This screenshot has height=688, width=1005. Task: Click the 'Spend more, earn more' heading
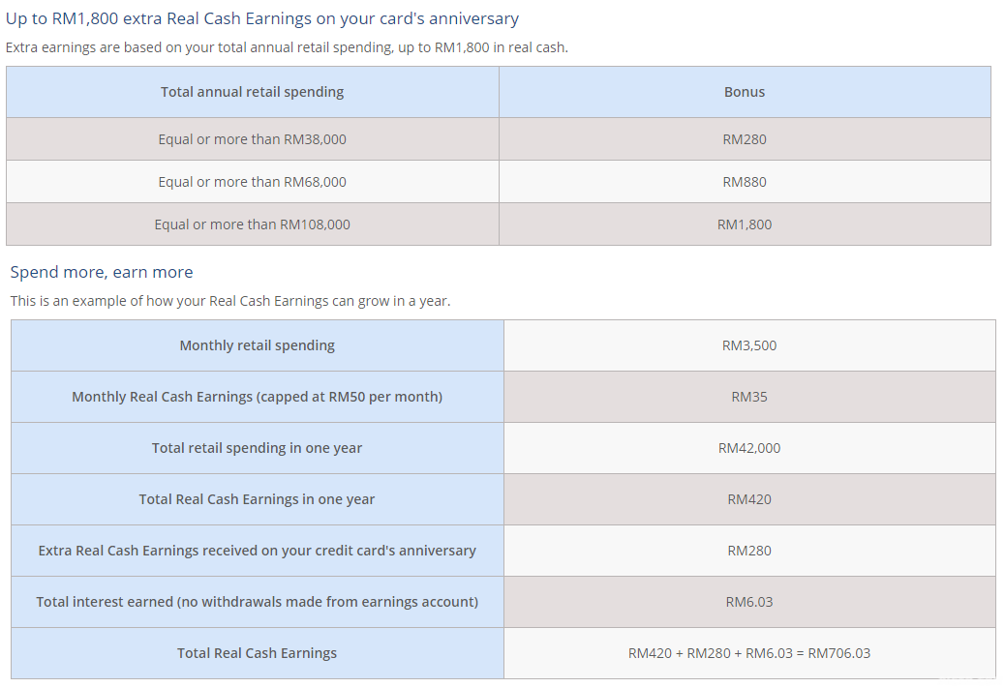[x=102, y=272]
